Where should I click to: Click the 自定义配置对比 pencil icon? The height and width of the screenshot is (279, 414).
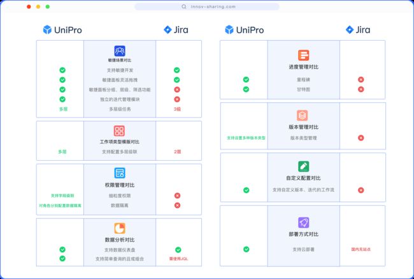304,167
